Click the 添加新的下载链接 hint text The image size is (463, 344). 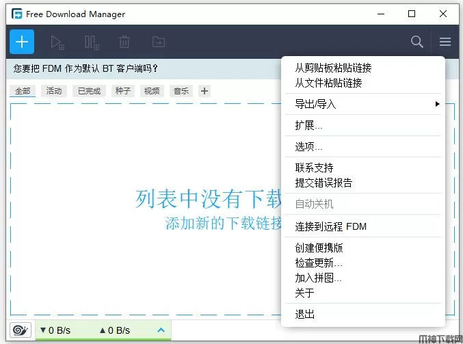[x=224, y=223]
